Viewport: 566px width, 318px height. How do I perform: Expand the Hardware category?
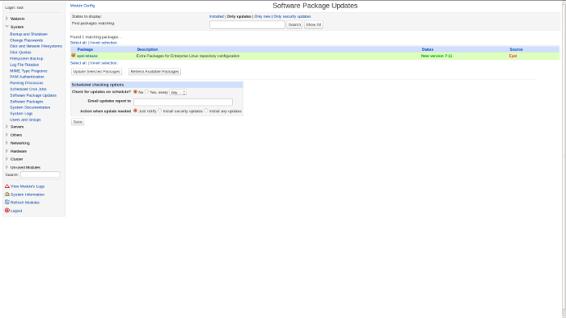point(6,151)
